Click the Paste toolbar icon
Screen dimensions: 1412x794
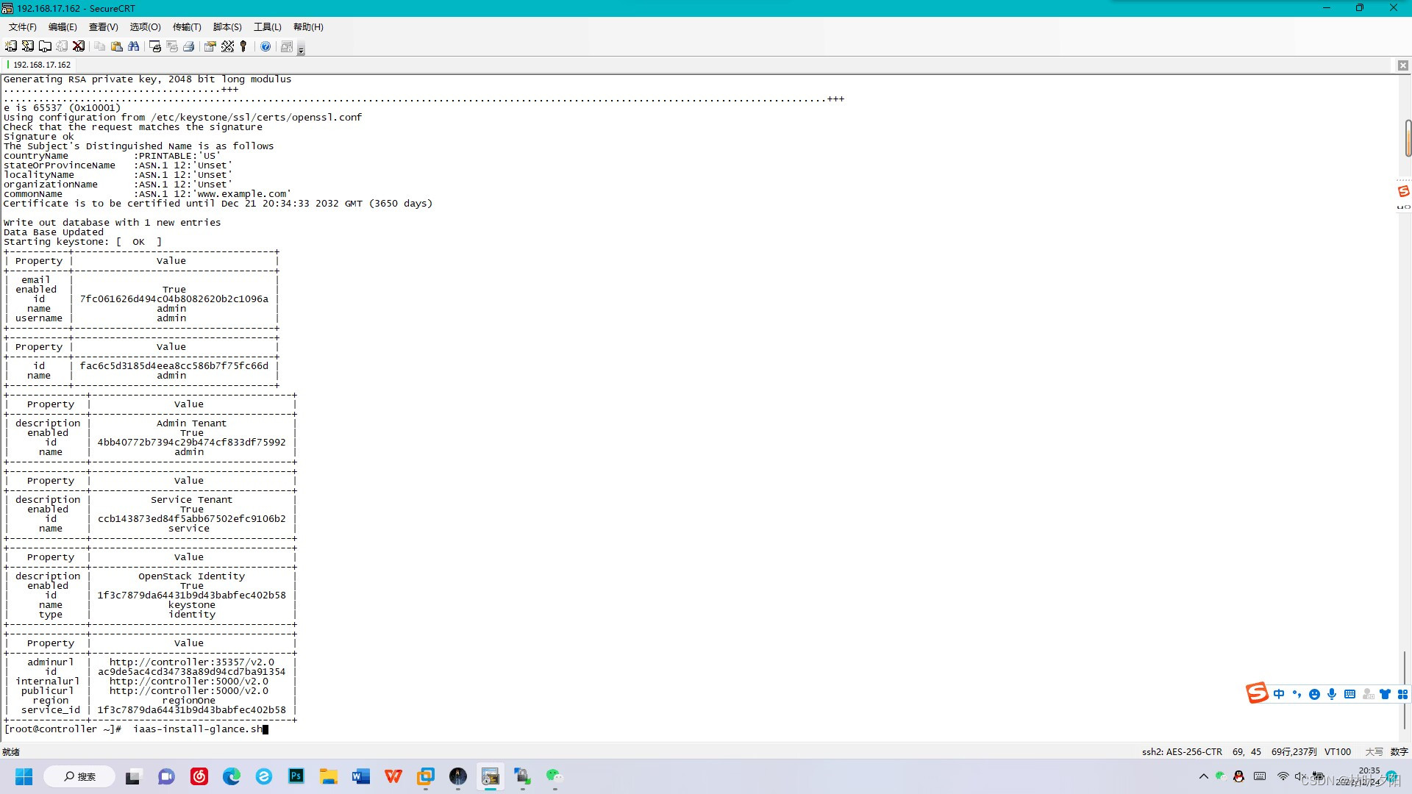(x=117, y=46)
